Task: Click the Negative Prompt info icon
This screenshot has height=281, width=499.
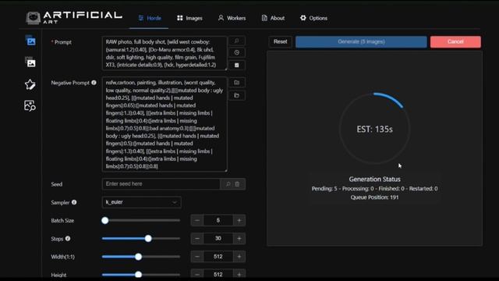Action: tap(94, 83)
